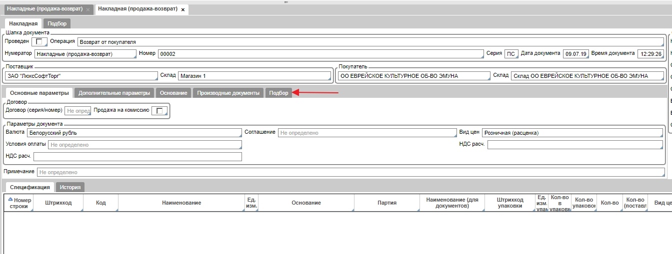Switch to the История tab
Viewport: 672px width, 254px height.
click(70, 187)
